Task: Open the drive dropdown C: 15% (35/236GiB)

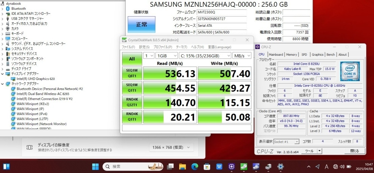Action: click(x=205, y=56)
